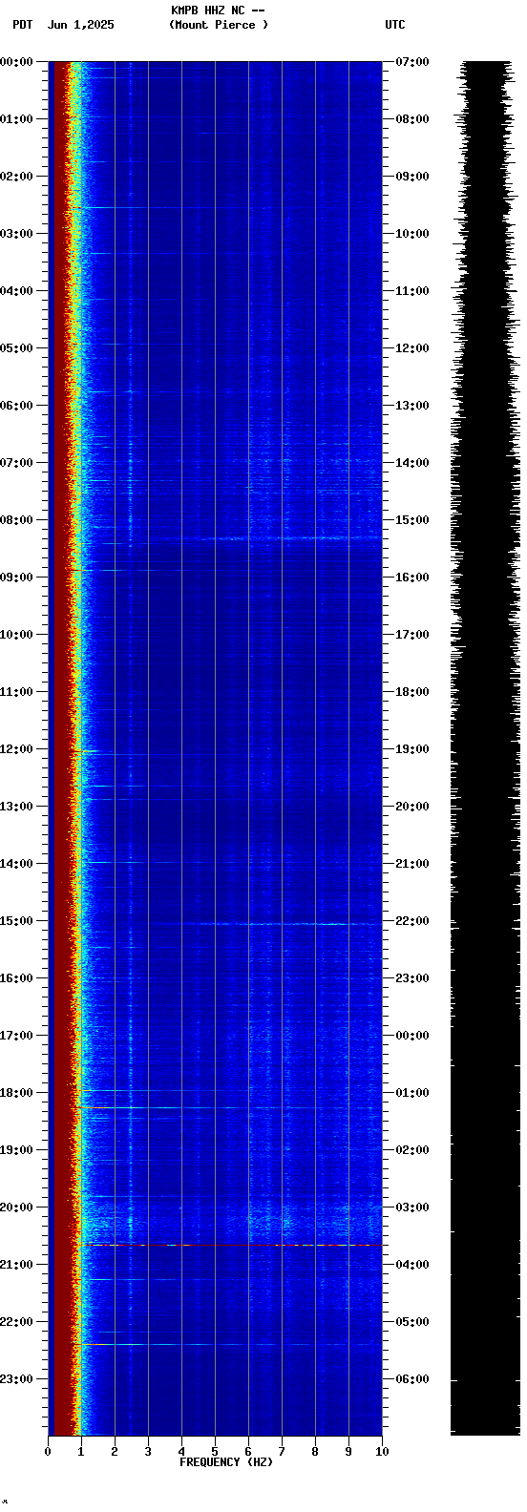Image resolution: width=527 pixels, height=1512 pixels.
Task: Click the 01:00 label on the PDT axis
Action: point(16,119)
